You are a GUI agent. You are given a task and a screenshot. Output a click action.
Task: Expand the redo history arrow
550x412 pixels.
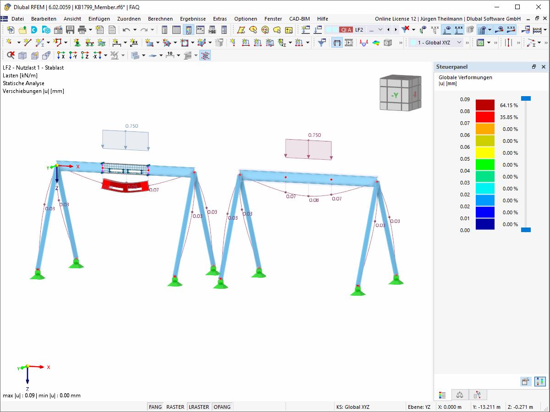point(153,30)
